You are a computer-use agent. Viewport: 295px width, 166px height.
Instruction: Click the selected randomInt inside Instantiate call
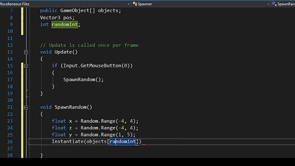(123, 142)
